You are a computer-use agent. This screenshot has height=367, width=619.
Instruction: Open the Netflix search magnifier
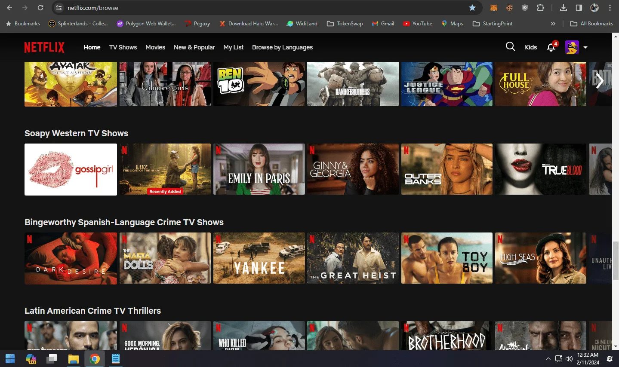(510, 47)
